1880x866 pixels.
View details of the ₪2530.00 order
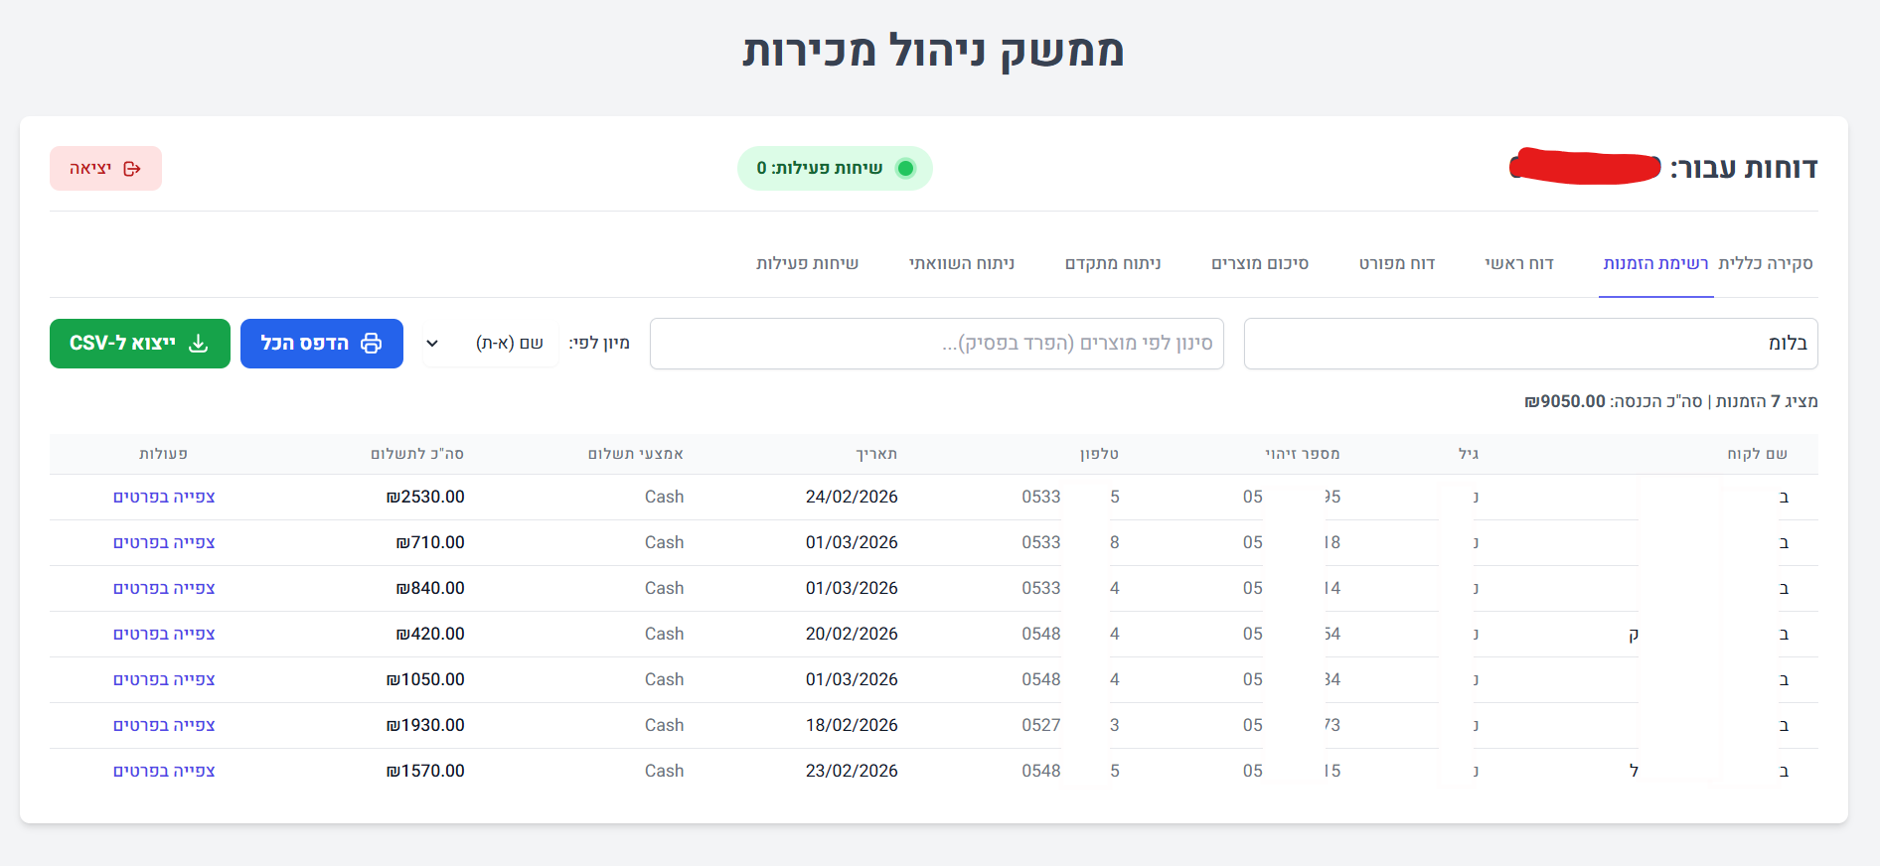tap(164, 497)
